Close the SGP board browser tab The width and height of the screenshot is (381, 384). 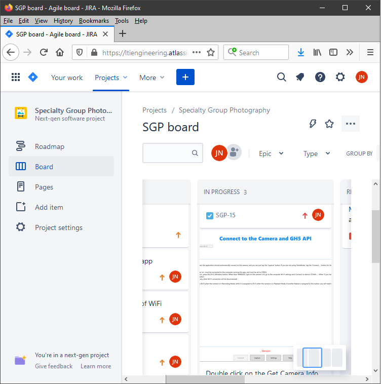click(x=105, y=34)
